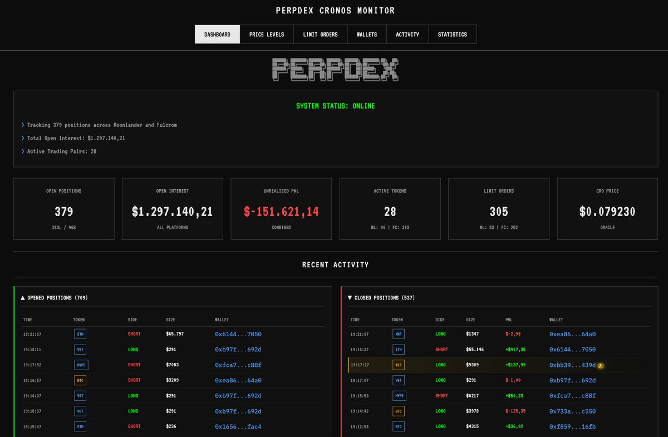Click the 'Total Open Interest' status line

[x=76, y=138]
